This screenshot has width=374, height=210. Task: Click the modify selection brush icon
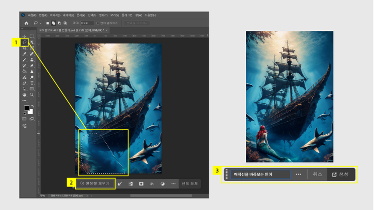pos(120,184)
